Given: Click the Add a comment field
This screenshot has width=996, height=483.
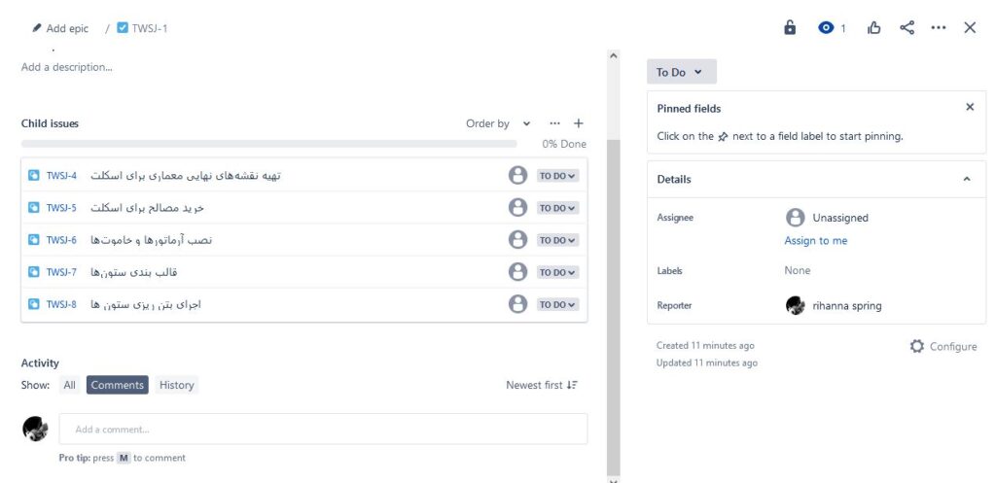Looking at the screenshot, I should (323, 429).
